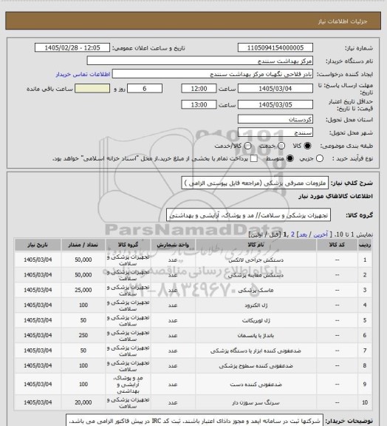This screenshot has height=426, width=387.
Task: Select the کالا radio button
Action: point(307,146)
